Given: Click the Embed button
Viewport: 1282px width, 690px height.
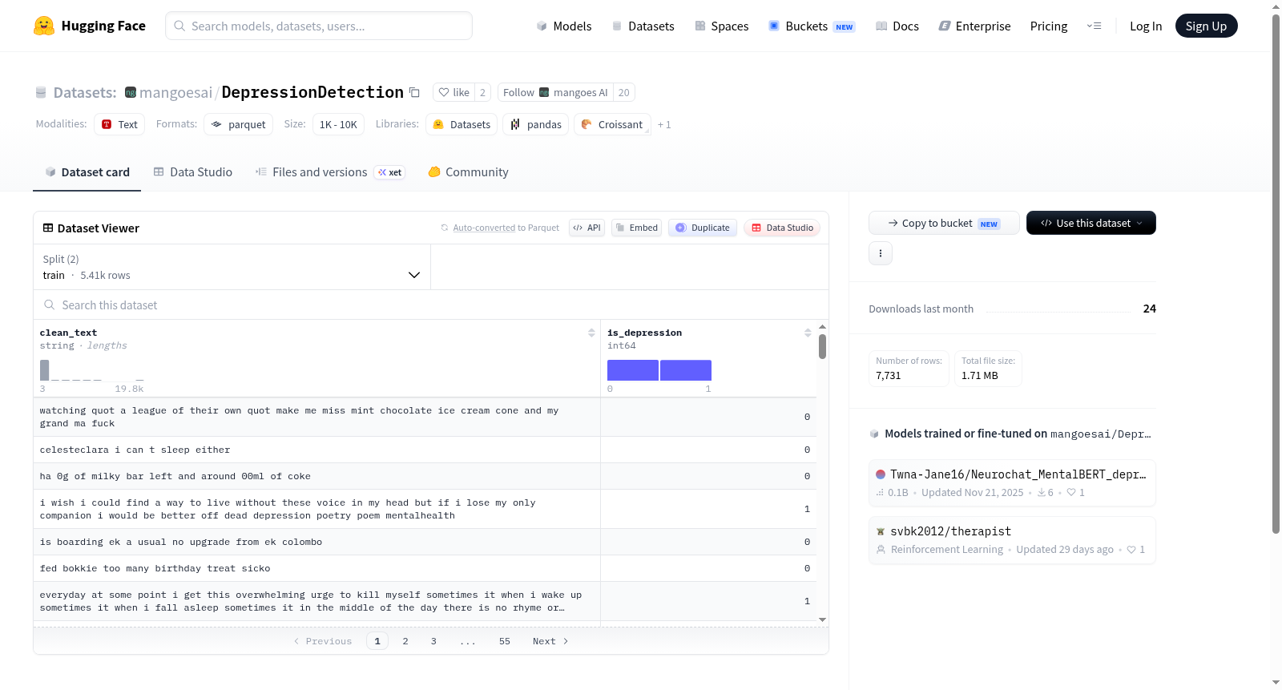Looking at the screenshot, I should 636,228.
